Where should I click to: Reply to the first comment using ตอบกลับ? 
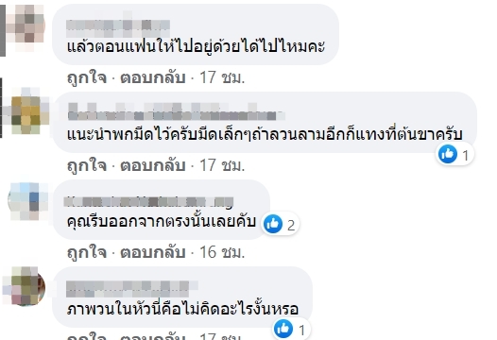[x=153, y=77]
